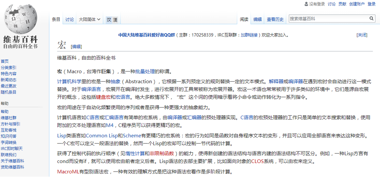Click the 资助维基百科 sidebar link
Screen dimensions: 380x177
point(12,167)
